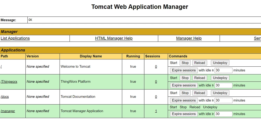261x121 pixels.
Task: Open the List Applications link
Action: point(15,38)
